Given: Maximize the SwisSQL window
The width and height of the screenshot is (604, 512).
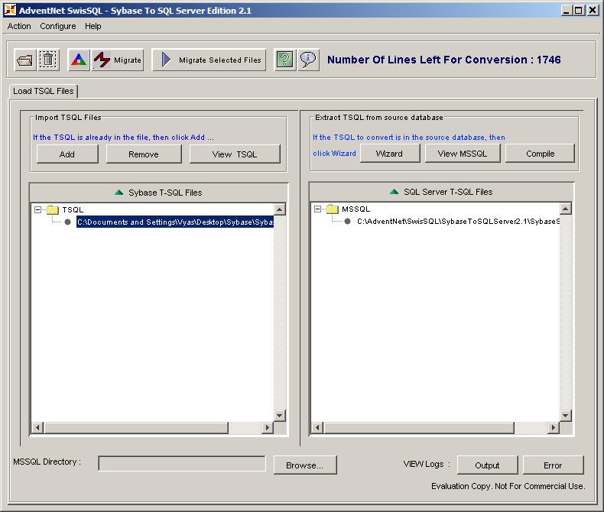Looking at the screenshot, I should coord(579,11).
